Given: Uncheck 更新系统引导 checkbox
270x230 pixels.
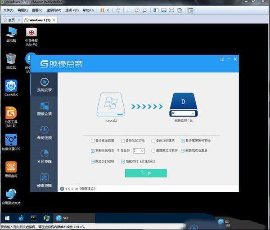Looking at the screenshot, I should click(93, 151).
